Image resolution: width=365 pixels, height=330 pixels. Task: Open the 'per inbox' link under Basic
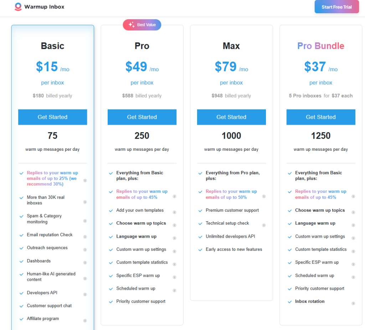point(52,82)
